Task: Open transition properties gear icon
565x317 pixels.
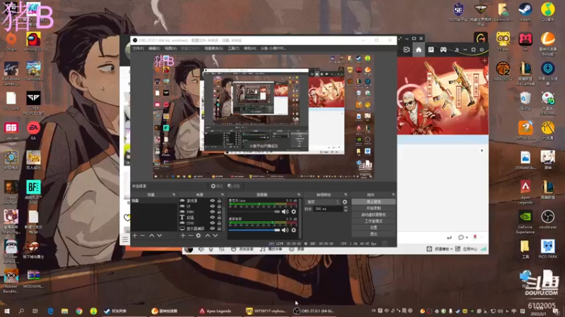Action: (x=345, y=202)
